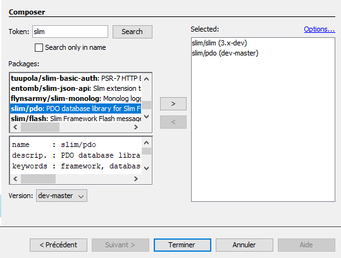
Task: Click package details scroll up arrow
Action: pos(147,143)
